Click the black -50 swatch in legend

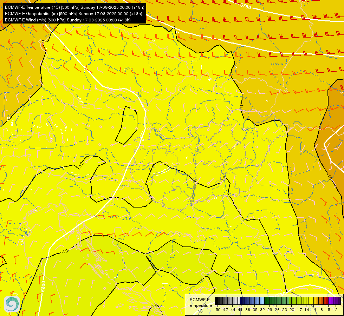pos(216,301)
